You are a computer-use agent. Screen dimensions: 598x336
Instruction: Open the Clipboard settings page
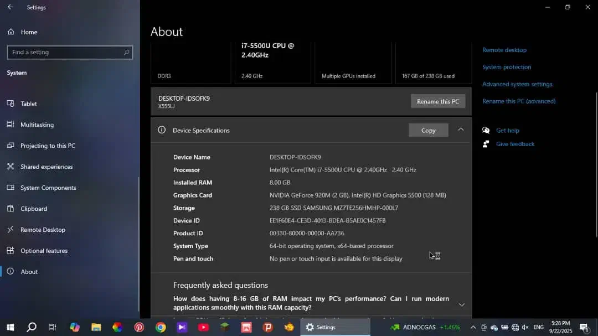tap(34, 209)
